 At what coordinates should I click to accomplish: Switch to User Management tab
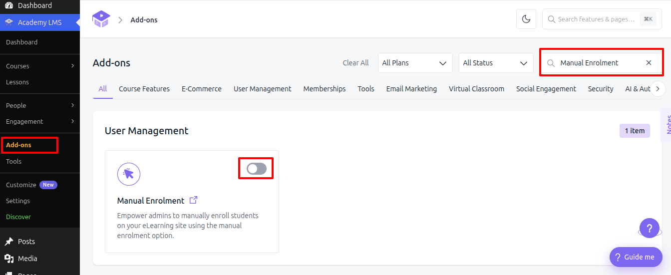(x=263, y=89)
